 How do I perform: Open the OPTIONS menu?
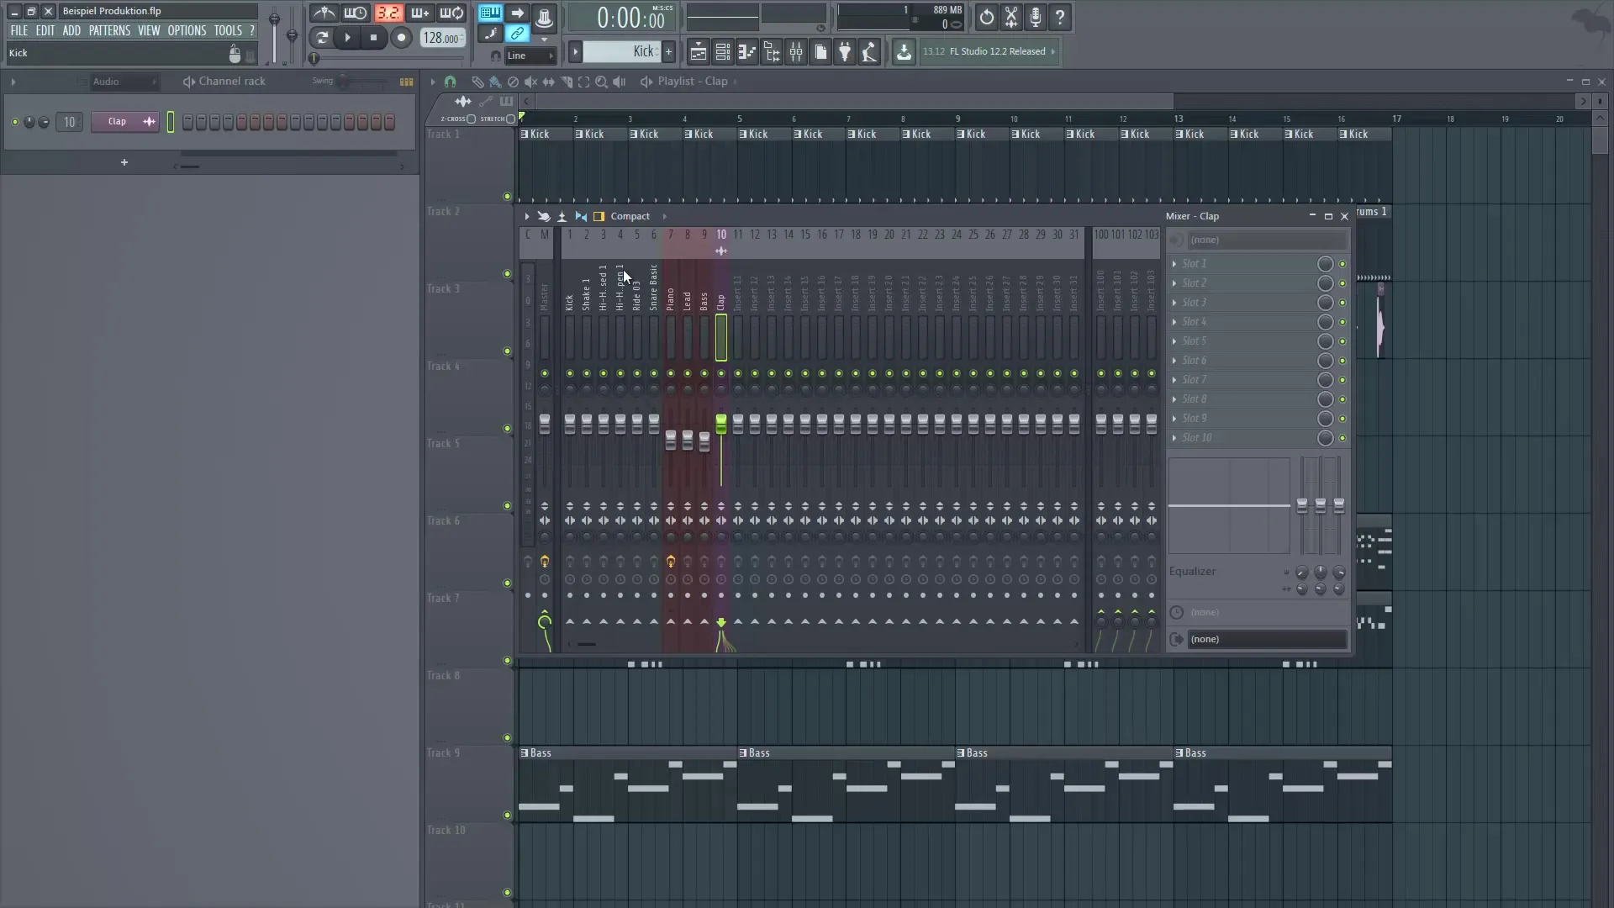187,30
